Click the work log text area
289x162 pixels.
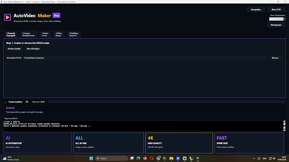pos(143,126)
